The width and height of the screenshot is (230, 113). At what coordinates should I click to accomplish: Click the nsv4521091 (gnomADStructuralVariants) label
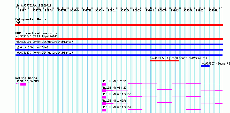[x=44, y=42]
